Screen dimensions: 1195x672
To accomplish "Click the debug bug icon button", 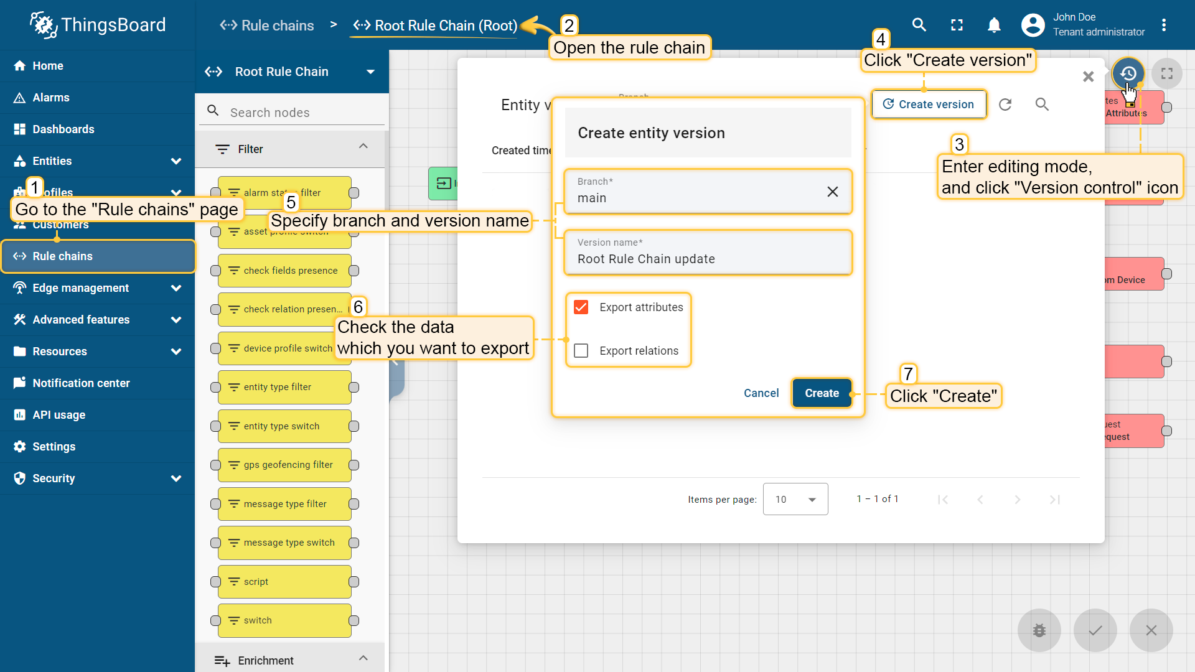I will (1039, 630).
